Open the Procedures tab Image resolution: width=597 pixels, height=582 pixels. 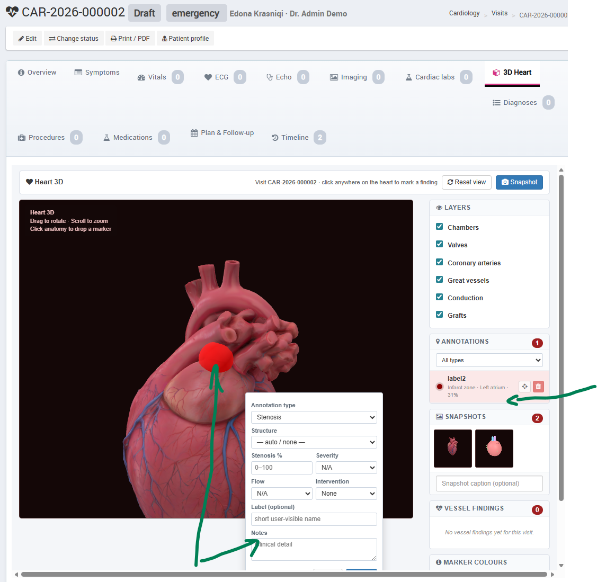click(x=50, y=137)
